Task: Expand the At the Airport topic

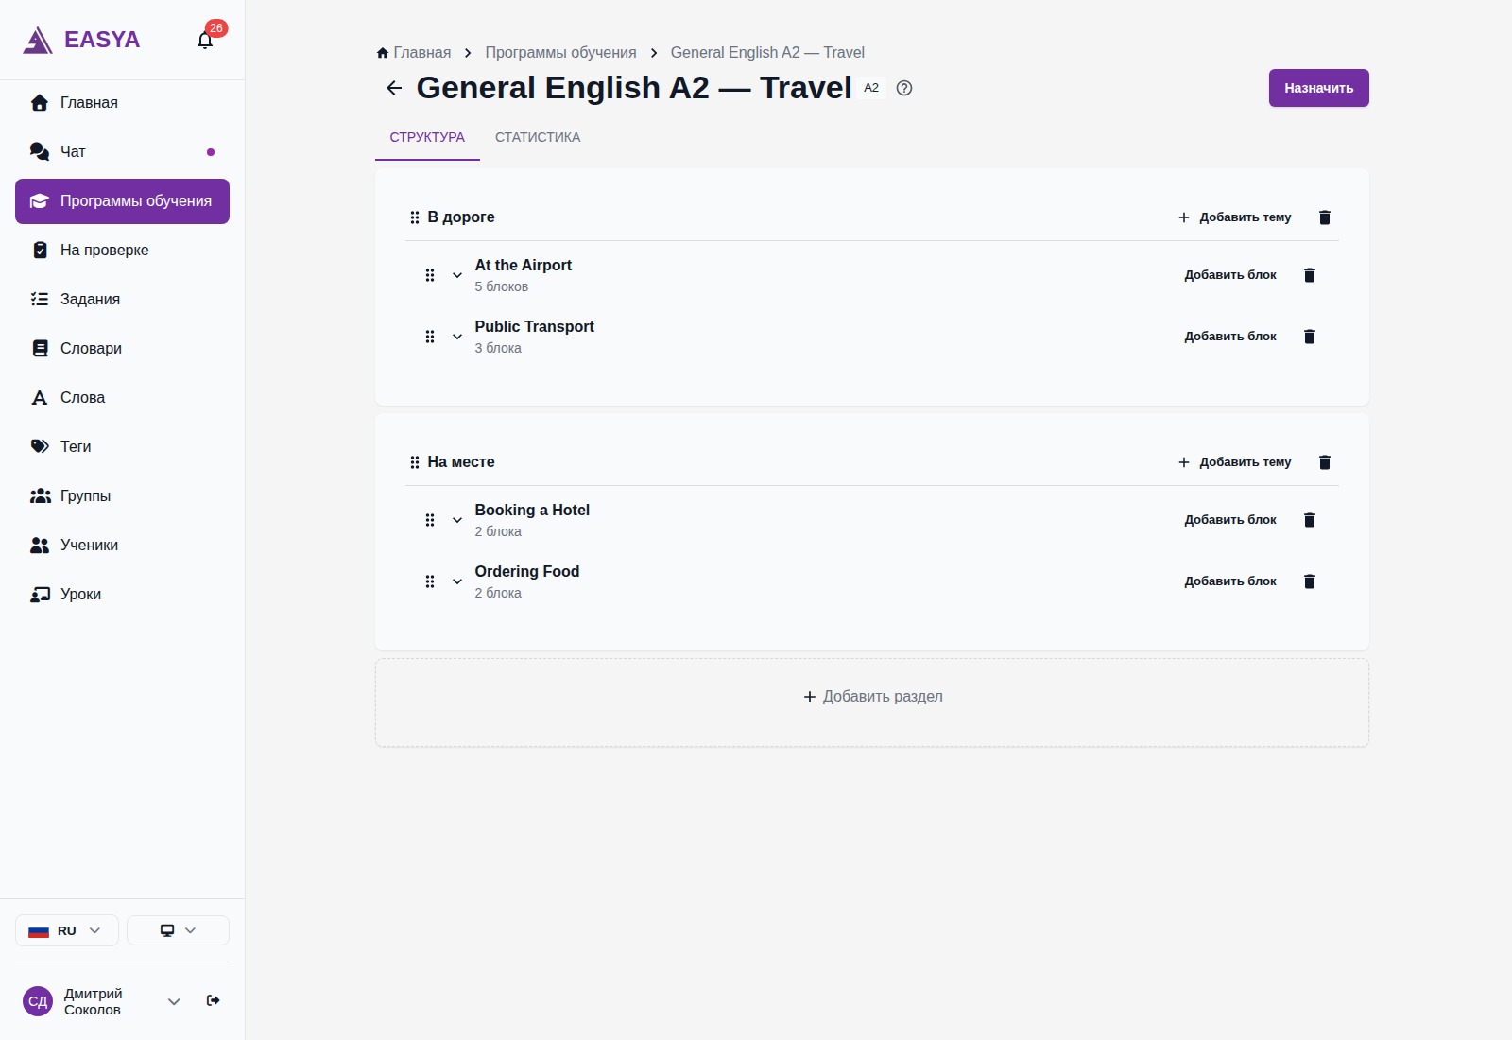Action: 457,275
